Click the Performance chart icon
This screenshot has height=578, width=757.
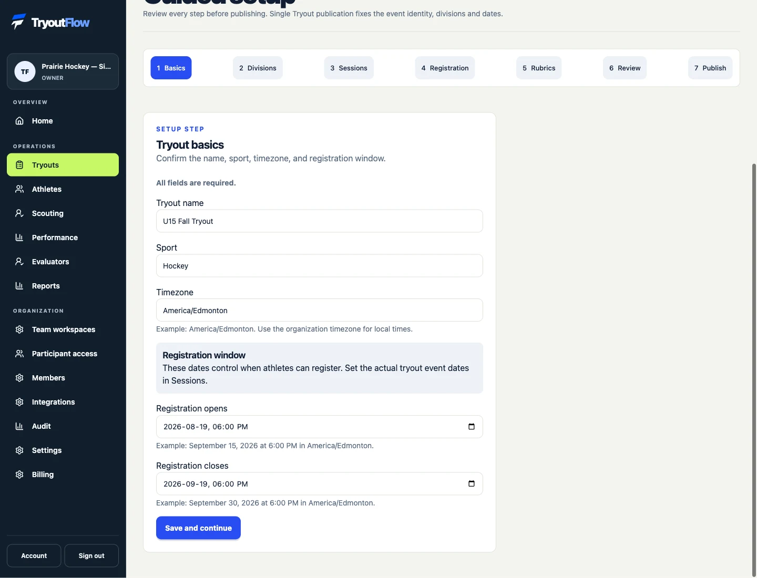(19, 238)
